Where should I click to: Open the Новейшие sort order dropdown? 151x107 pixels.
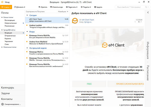point(63,11)
